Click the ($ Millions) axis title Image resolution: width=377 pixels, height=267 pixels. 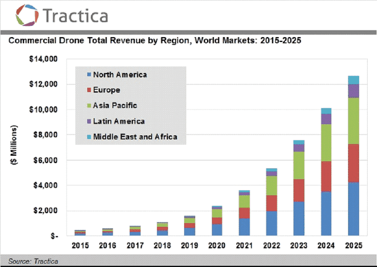(14, 147)
